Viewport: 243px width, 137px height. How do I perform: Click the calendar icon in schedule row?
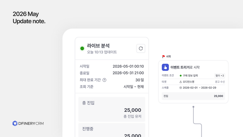[180, 88]
